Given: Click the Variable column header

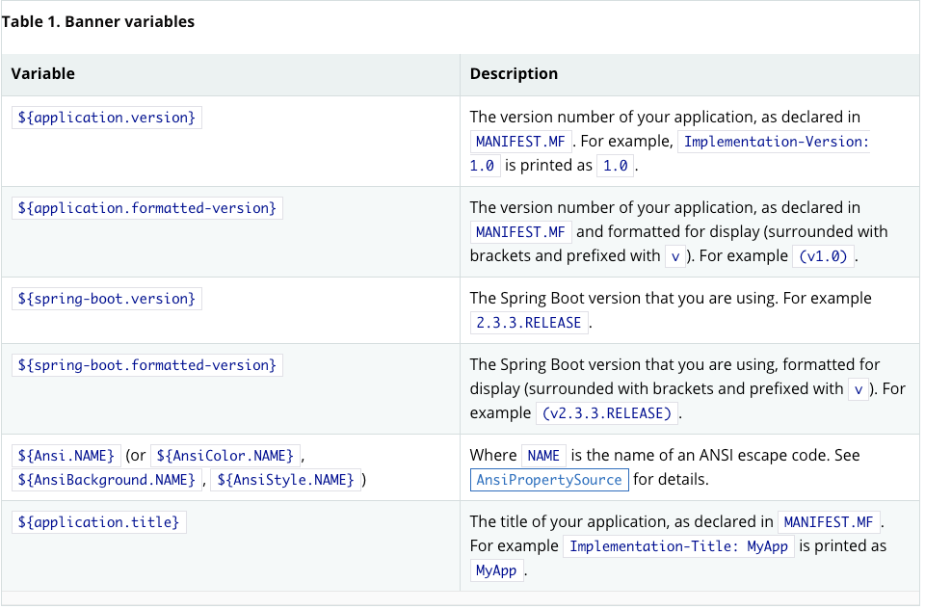Looking at the screenshot, I should [43, 74].
